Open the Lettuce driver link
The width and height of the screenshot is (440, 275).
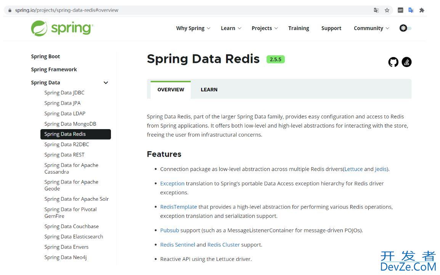pos(353,169)
